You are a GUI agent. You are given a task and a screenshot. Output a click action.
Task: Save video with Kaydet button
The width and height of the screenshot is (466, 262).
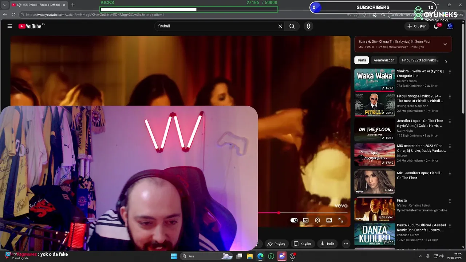[303, 244]
